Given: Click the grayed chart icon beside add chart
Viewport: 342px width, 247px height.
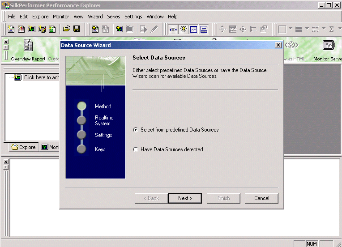Looking at the screenshot, I should coord(106,29).
